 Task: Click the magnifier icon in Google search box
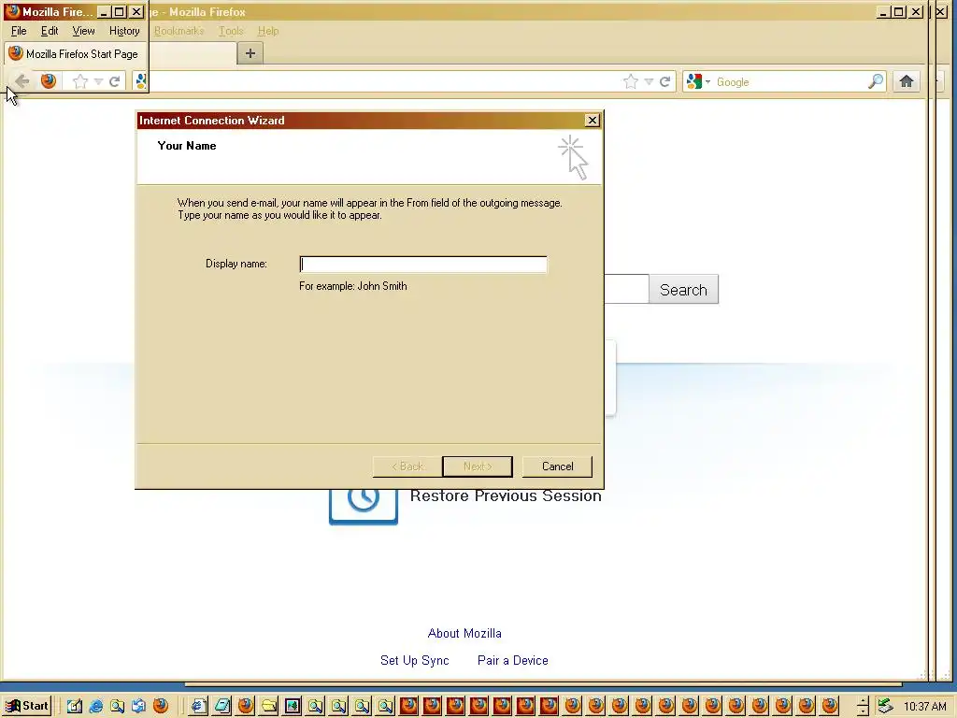(x=876, y=82)
